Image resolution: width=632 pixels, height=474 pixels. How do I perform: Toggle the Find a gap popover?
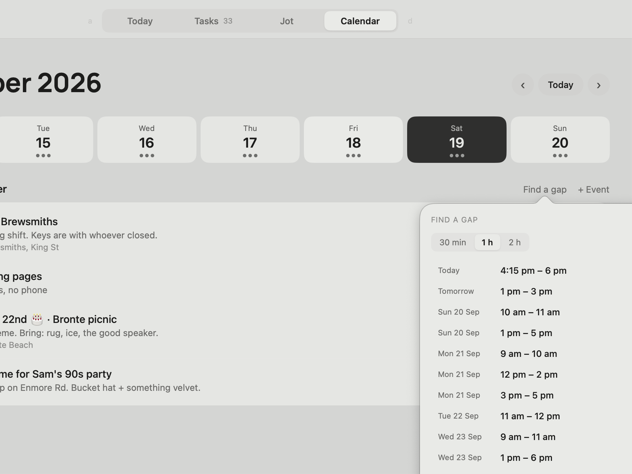click(545, 190)
